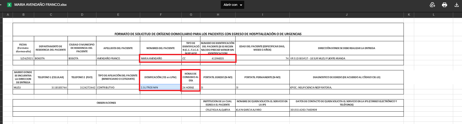Click TELEFONO 1 (CELULAR) header
The image size is (462, 124).
tap(51, 77)
